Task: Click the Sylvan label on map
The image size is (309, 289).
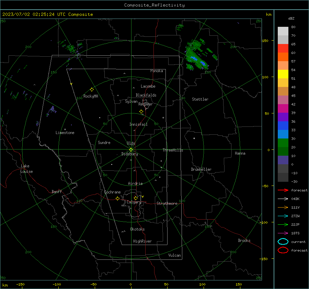Action: pyautogui.click(x=131, y=101)
